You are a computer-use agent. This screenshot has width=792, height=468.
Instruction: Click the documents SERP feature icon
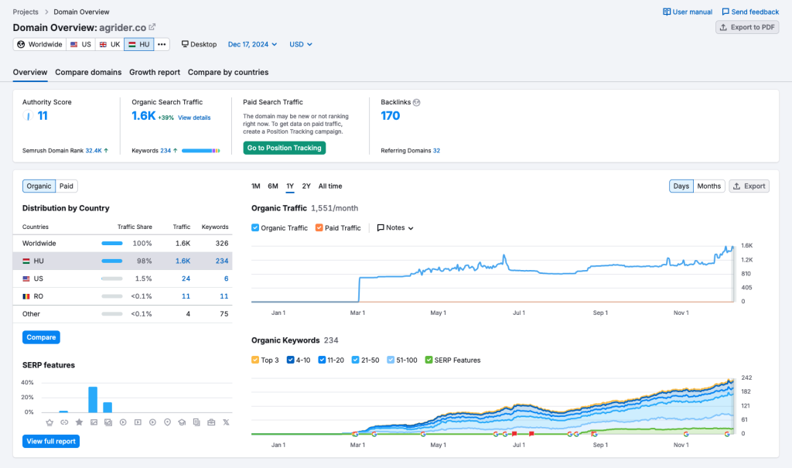coord(196,422)
